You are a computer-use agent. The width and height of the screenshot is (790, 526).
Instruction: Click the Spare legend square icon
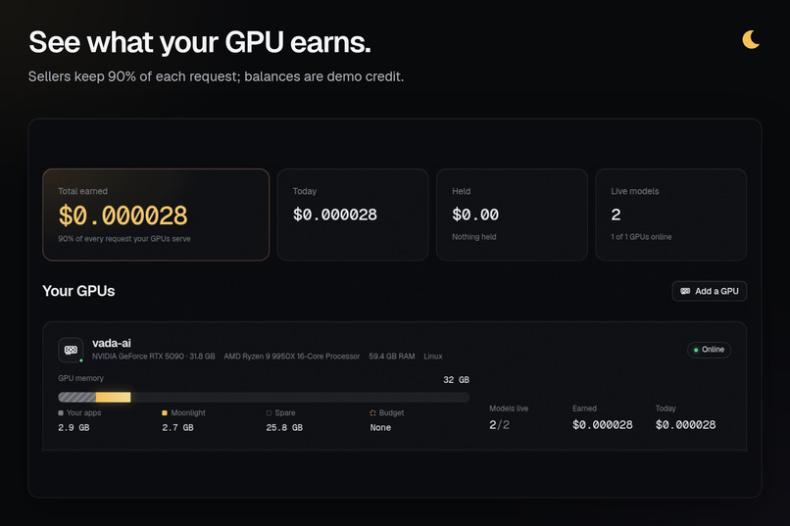[269, 412]
